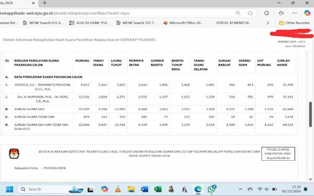Open the Microsoft Office bookmark

coord(183,23)
